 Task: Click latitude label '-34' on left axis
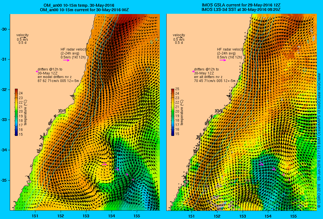[x=4, y=150]
